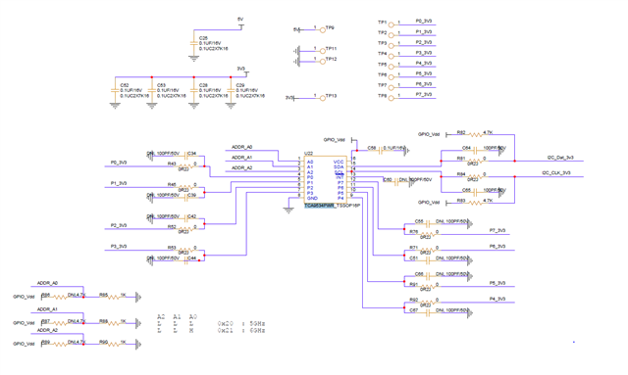The width and height of the screenshot is (628, 375).
Task: Select capacitor C44 symbol
Action: click(186, 260)
